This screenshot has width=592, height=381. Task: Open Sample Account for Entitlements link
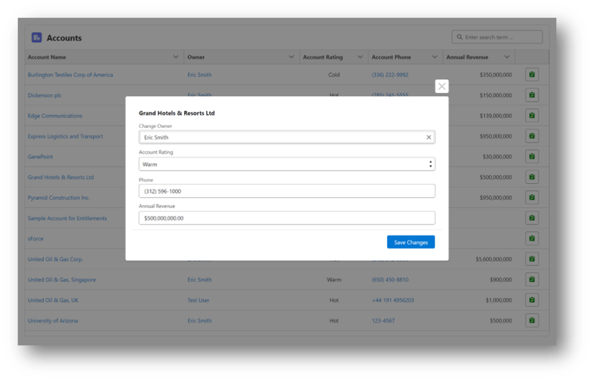[x=67, y=218]
